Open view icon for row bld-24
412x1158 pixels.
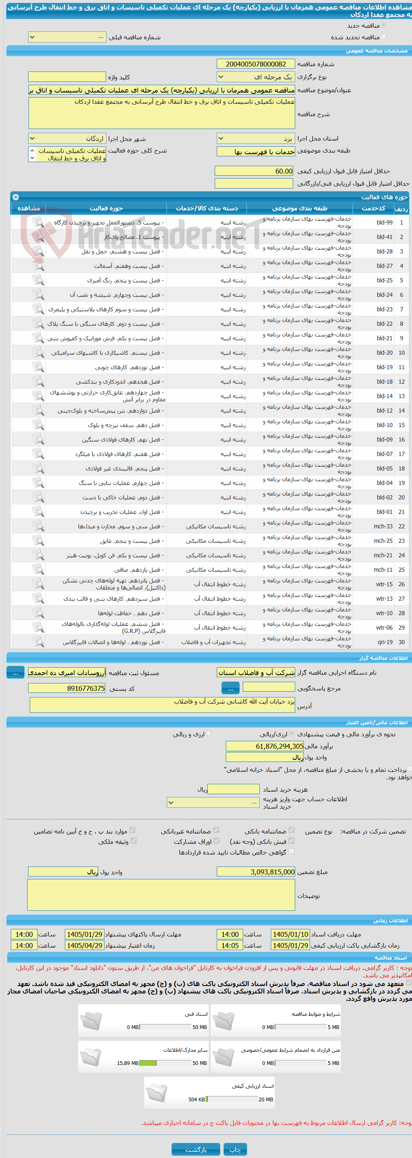38,294
